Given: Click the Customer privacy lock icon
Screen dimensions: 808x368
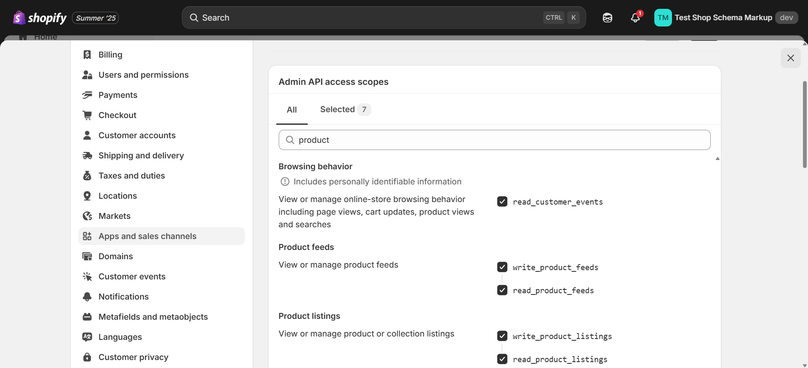Looking at the screenshot, I should tap(87, 357).
